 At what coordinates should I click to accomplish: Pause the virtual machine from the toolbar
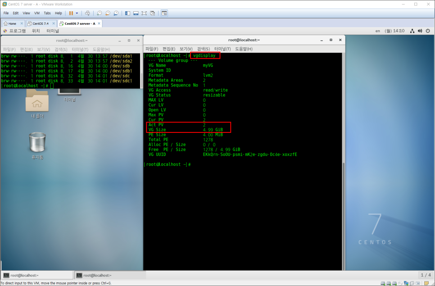pyautogui.click(x=71, y=13)
